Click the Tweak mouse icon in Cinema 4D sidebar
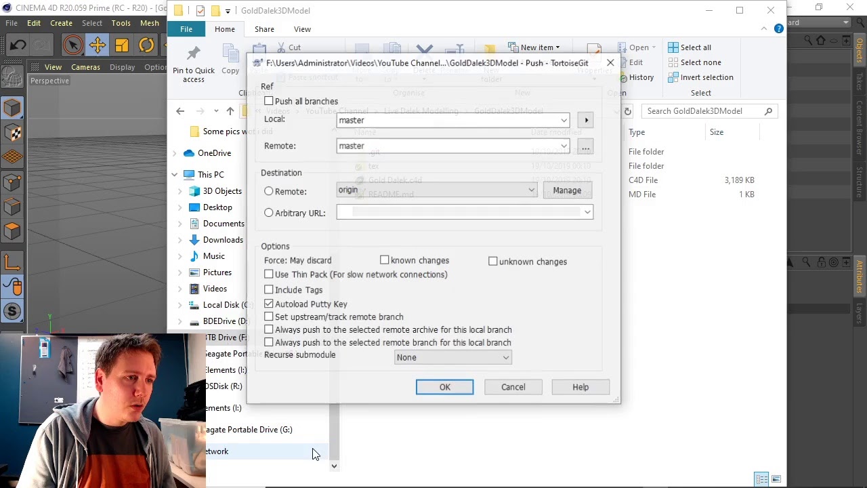 (12, 287)
